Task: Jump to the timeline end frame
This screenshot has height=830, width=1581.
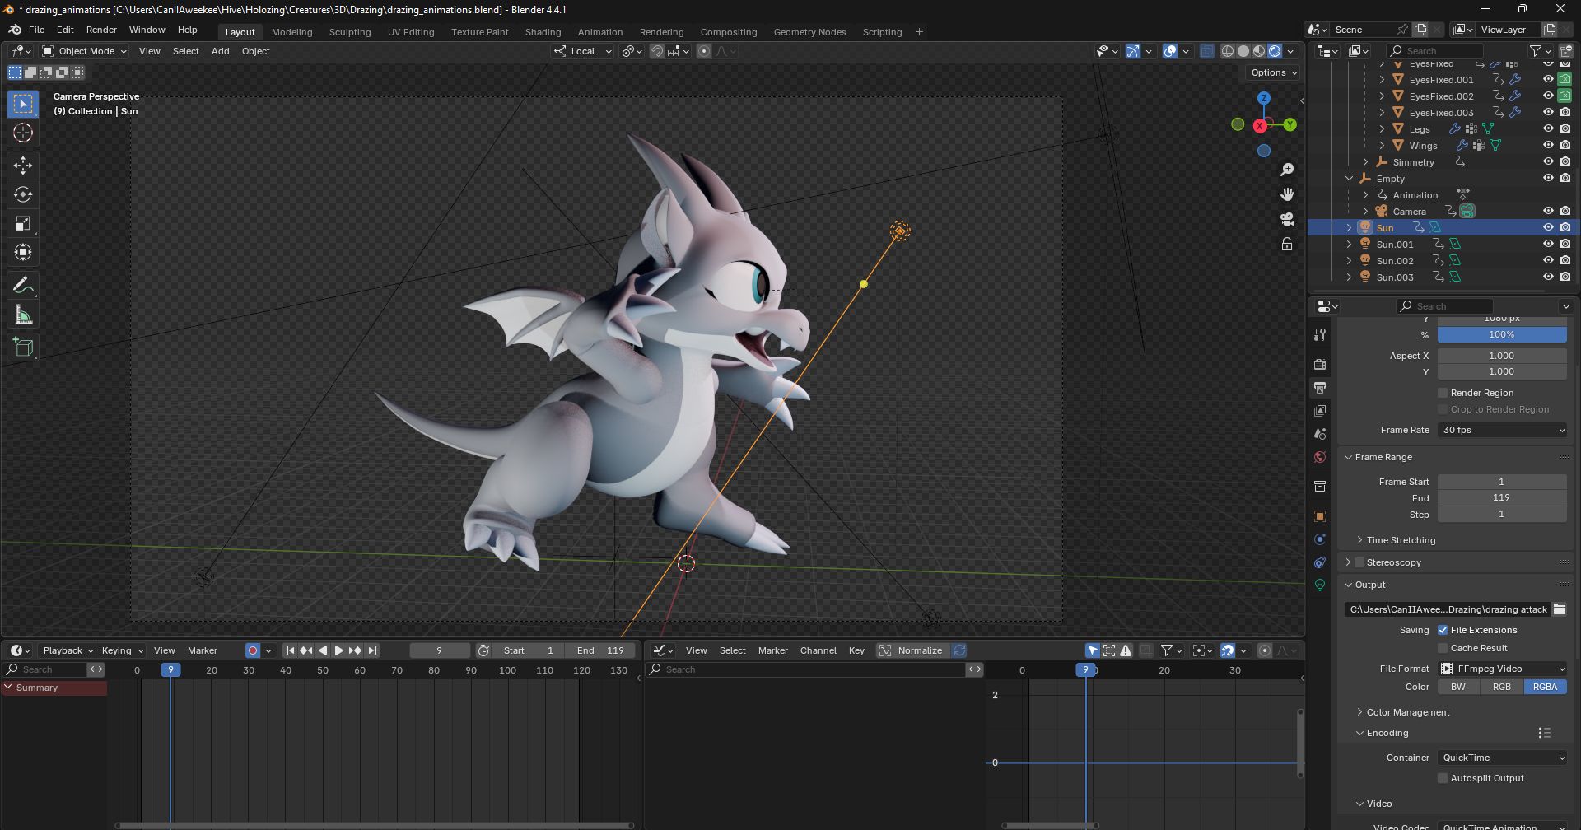Action: 372,650
